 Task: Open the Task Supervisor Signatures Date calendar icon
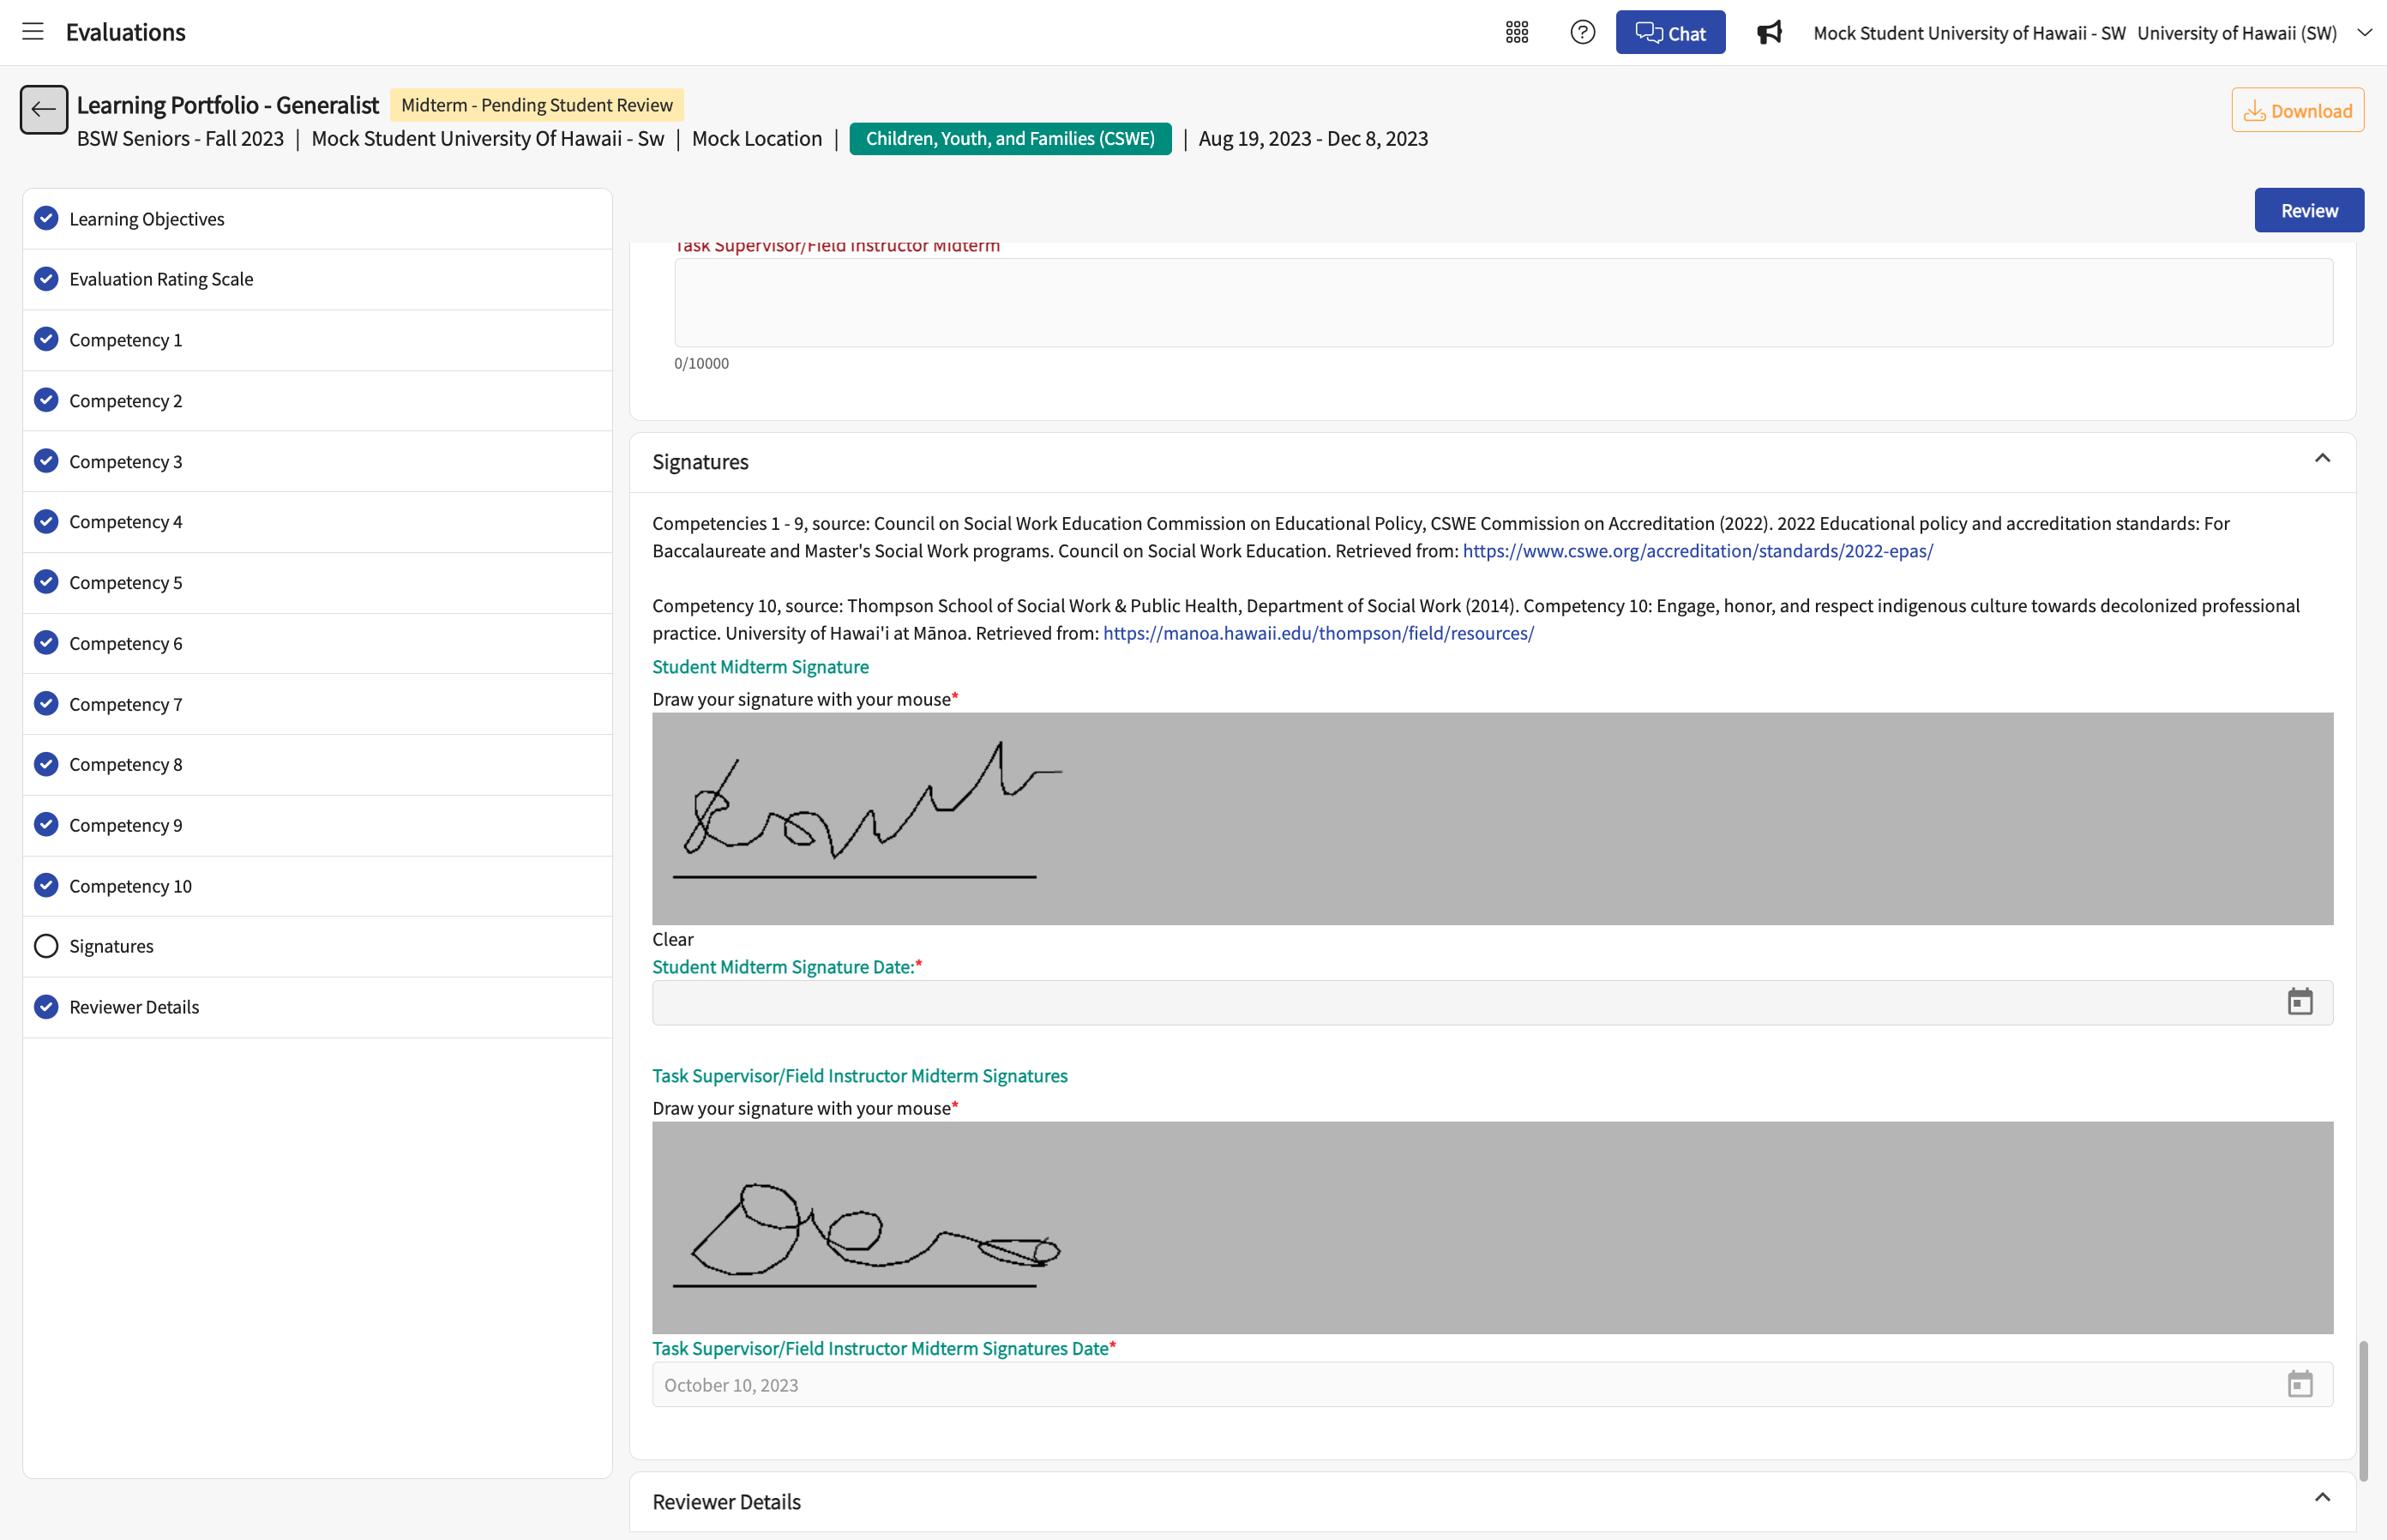pyautogui.click(x=2299, y=1384)
